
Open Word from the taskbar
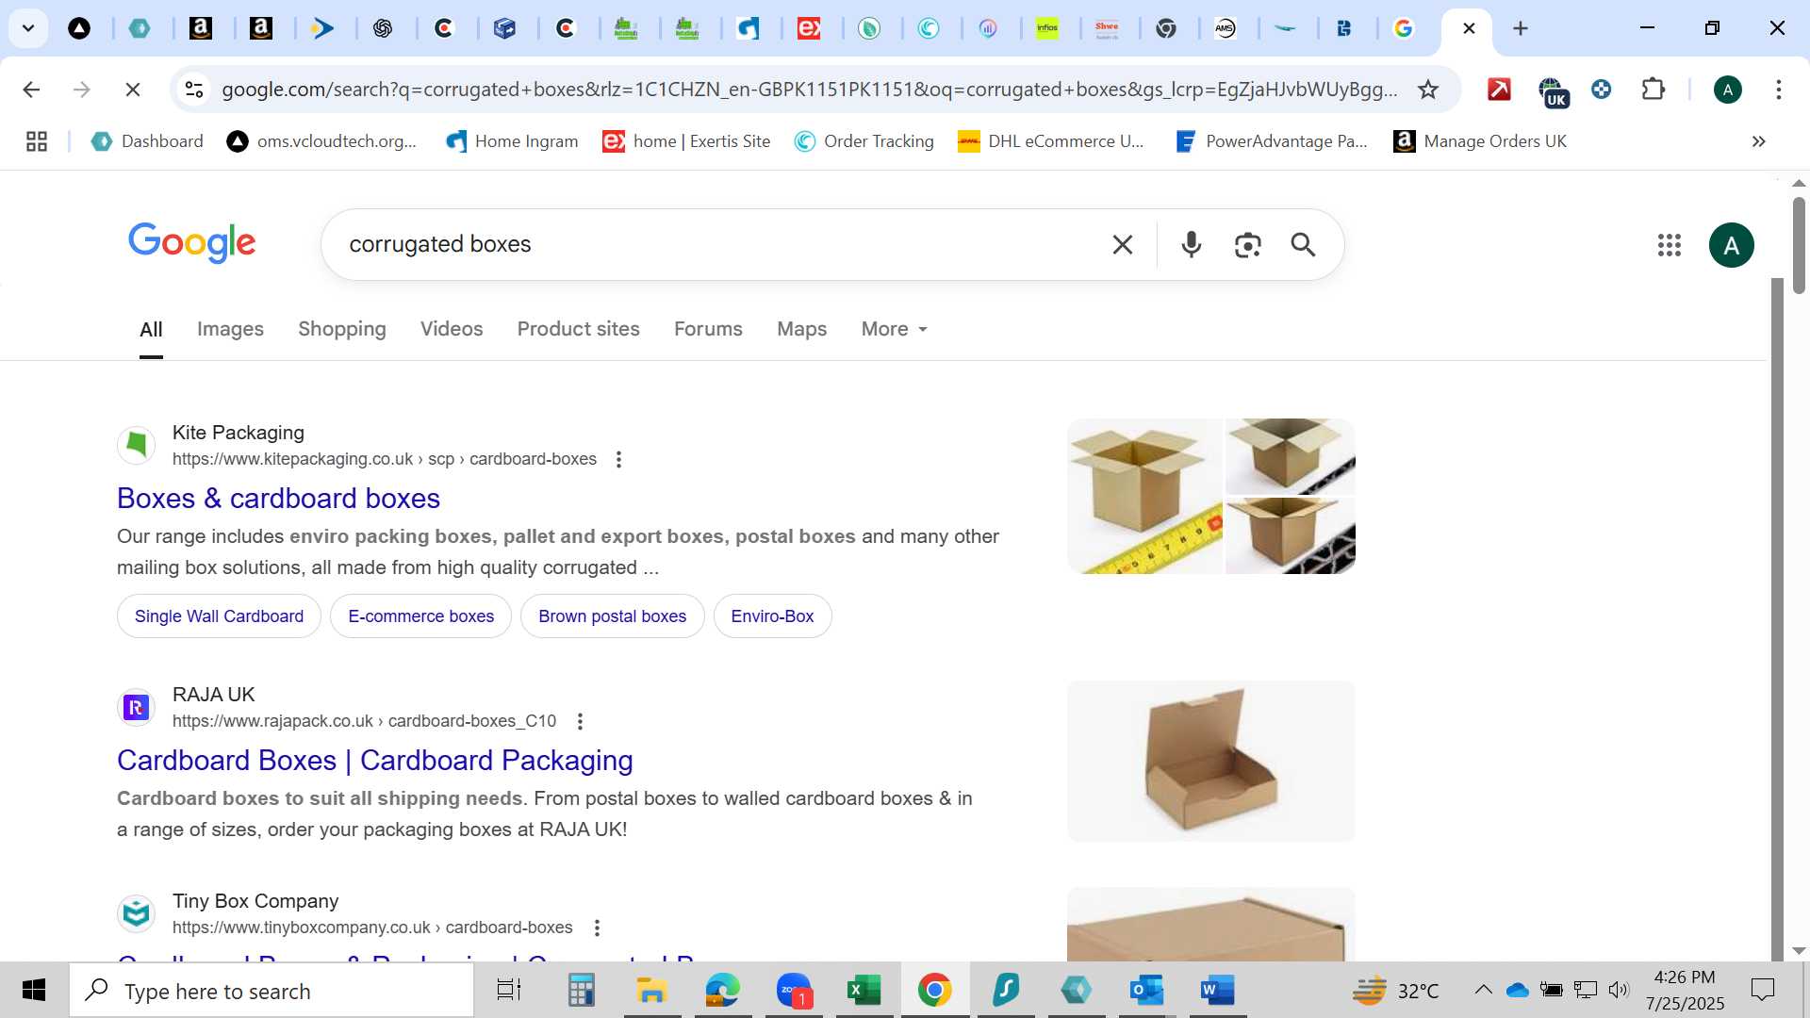click(1217, 991)
